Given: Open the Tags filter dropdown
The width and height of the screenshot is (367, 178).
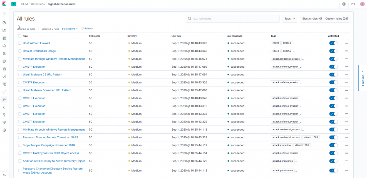Looking at the screenshot, I should point(290,19).
